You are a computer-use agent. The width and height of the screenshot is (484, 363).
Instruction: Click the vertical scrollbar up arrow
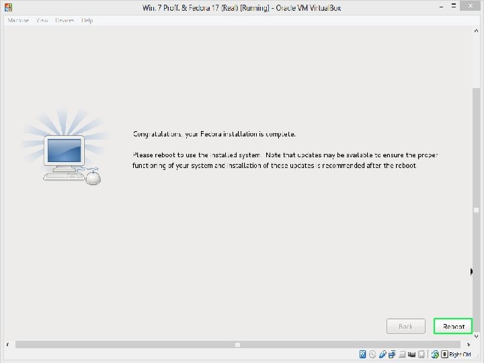click(476, 30)
